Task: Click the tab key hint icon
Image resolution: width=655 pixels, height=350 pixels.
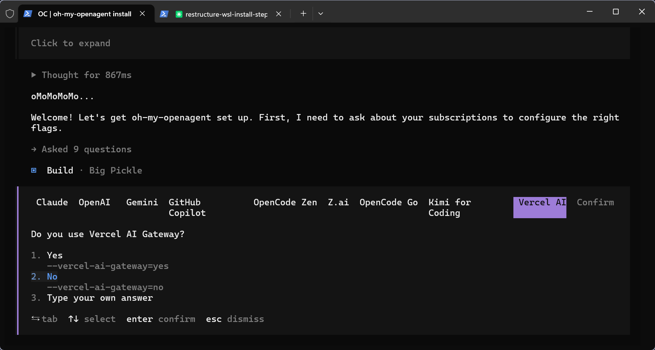Action: [36, 319]
